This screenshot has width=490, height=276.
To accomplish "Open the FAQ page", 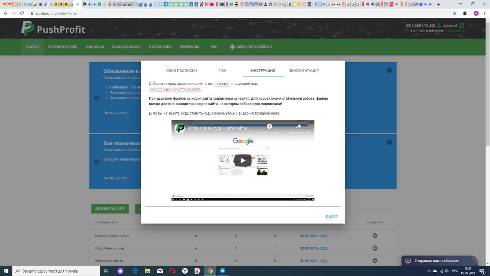I will [x=214, y=47].
